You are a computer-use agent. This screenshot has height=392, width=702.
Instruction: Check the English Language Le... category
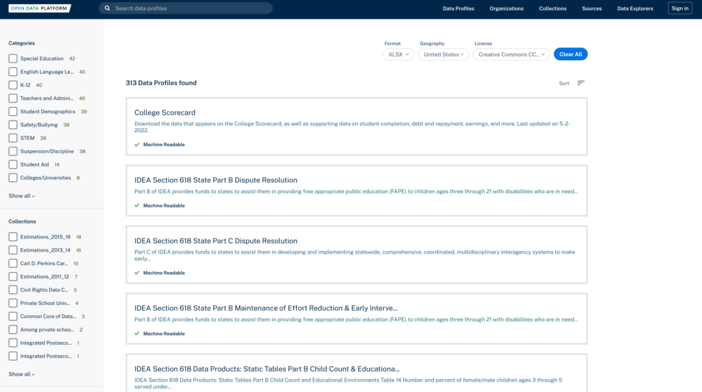pyautogui.click(x=13, y=71)
